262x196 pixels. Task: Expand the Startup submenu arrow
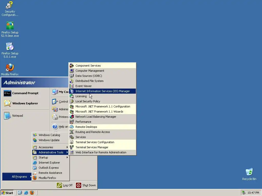67,157
